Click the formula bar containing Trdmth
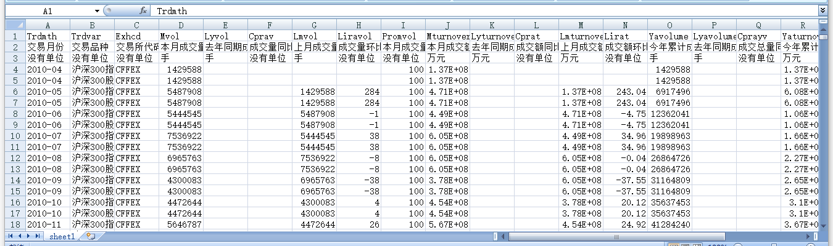833x246 pixels. coord(484,11)
